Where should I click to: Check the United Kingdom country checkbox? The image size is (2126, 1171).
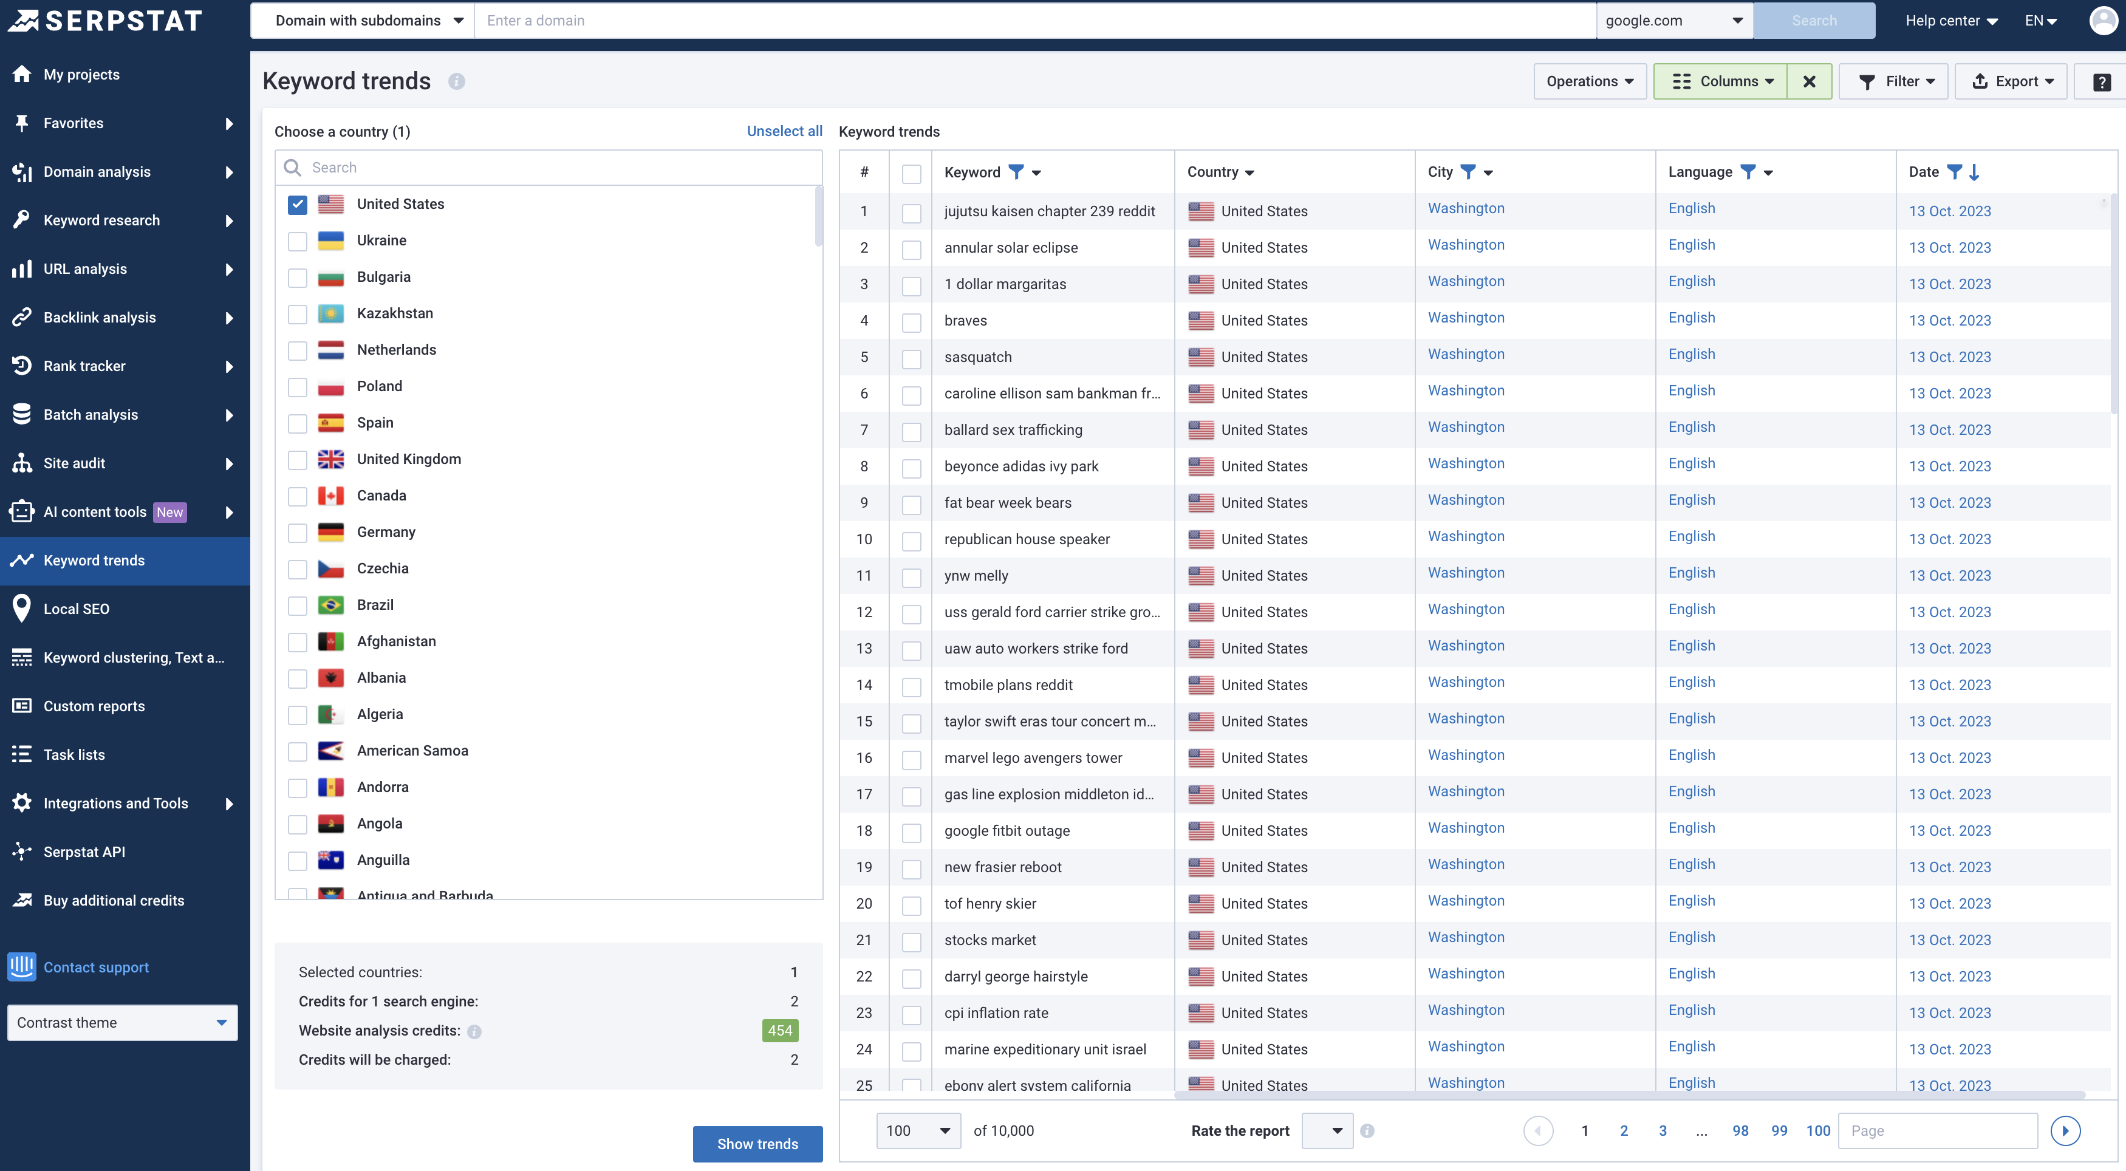(x=297, y=460)
